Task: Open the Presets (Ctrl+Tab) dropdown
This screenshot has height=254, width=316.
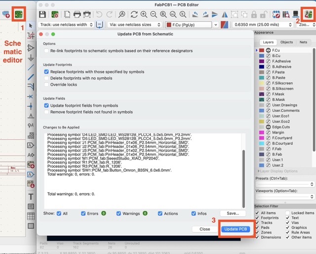Action: coord(285,184)
